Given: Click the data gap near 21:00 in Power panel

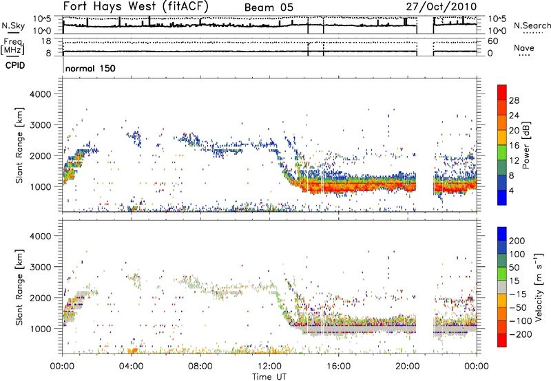Looking at the screenshot, I should coord(425,144).
